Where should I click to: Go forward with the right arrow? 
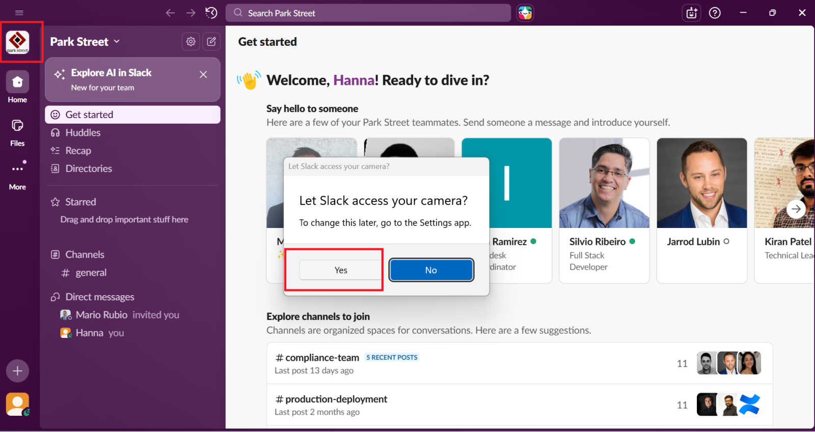[191, 13]
